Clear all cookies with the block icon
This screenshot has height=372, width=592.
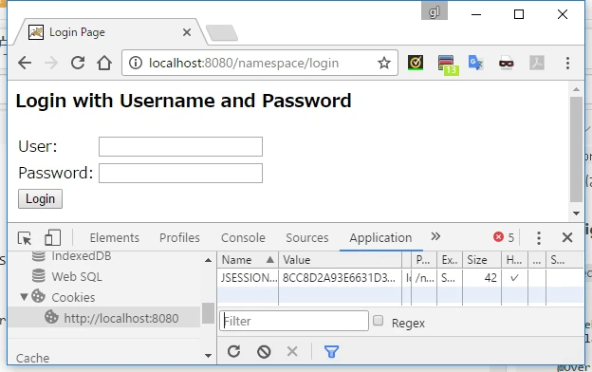tap(264, 352)
